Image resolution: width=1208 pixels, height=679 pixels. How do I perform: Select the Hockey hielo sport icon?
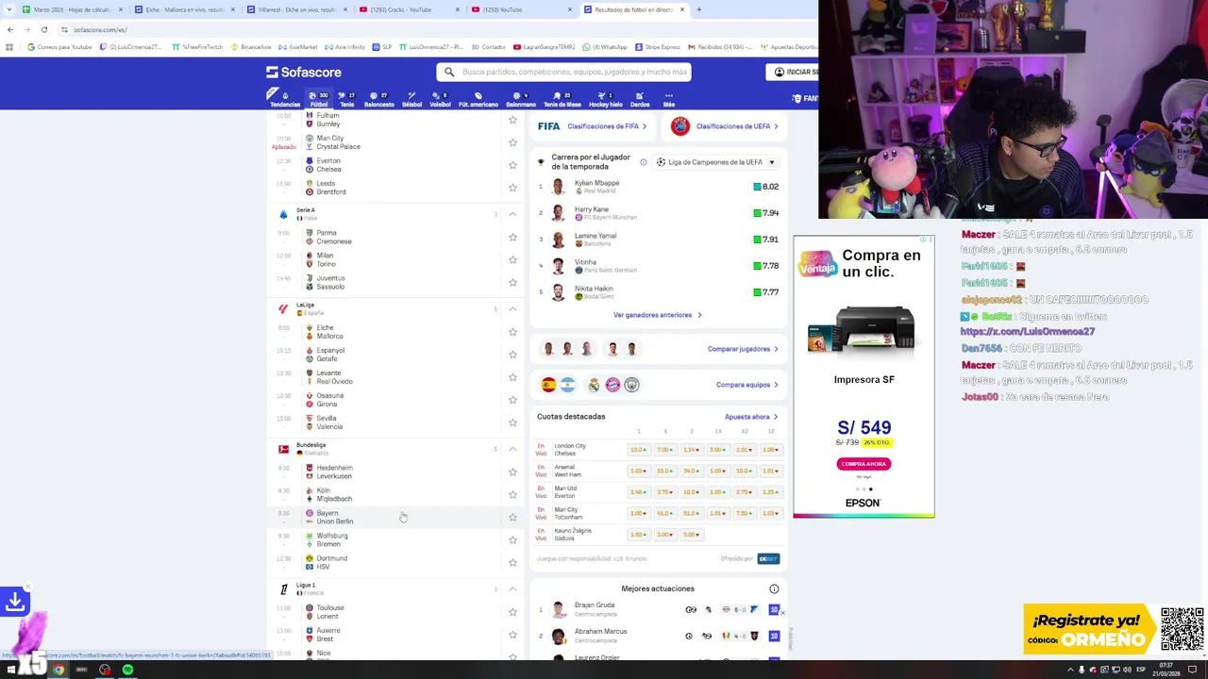pyautogui.click(x=606, y=99)
